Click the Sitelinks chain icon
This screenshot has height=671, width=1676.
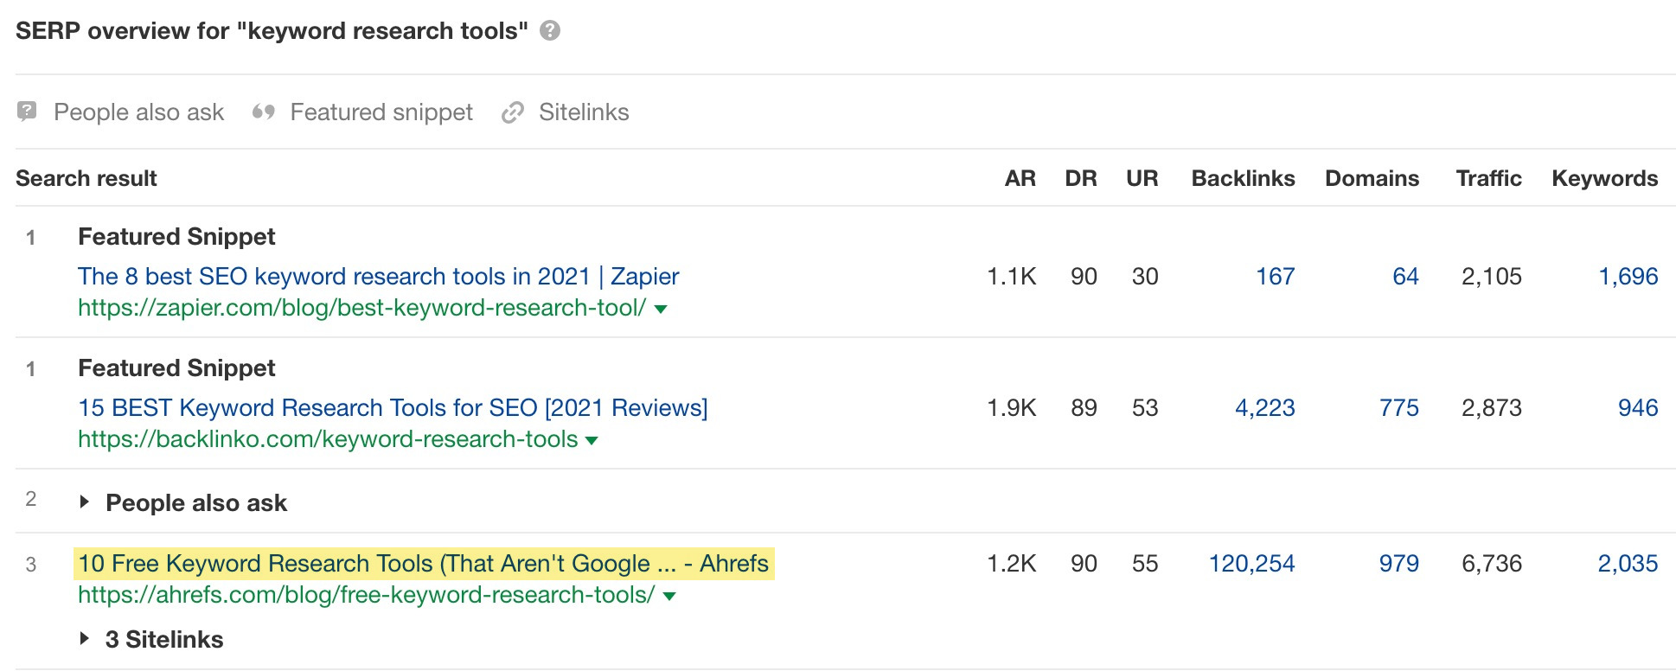(513, 112)
